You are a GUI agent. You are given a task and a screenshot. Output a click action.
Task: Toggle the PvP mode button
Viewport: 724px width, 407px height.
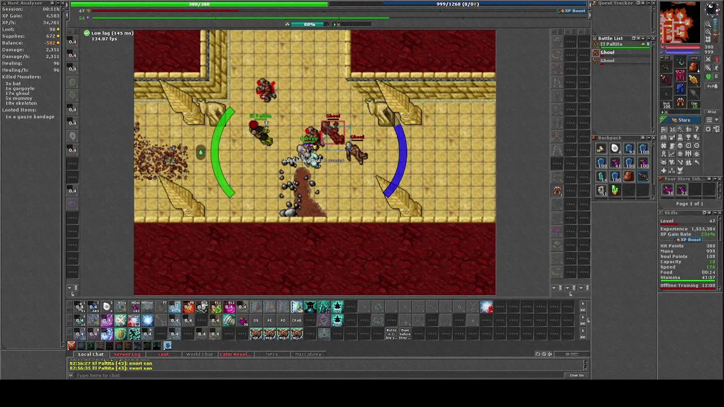coord(712,86)
